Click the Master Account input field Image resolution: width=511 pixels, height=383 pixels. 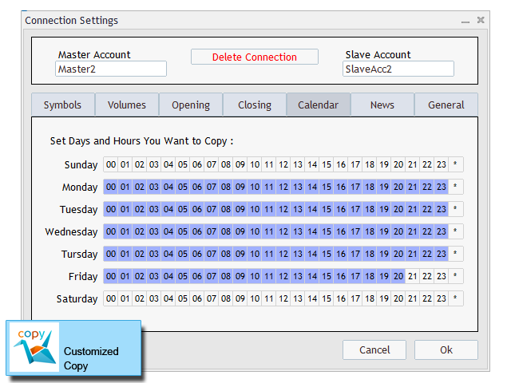click(111, 69)
